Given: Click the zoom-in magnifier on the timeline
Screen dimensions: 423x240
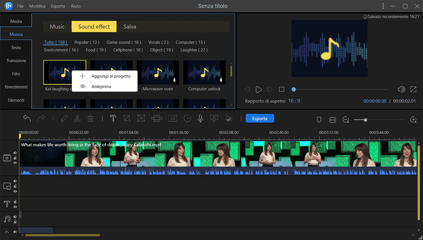Looking at the screenshot, I should click(413, 120).
